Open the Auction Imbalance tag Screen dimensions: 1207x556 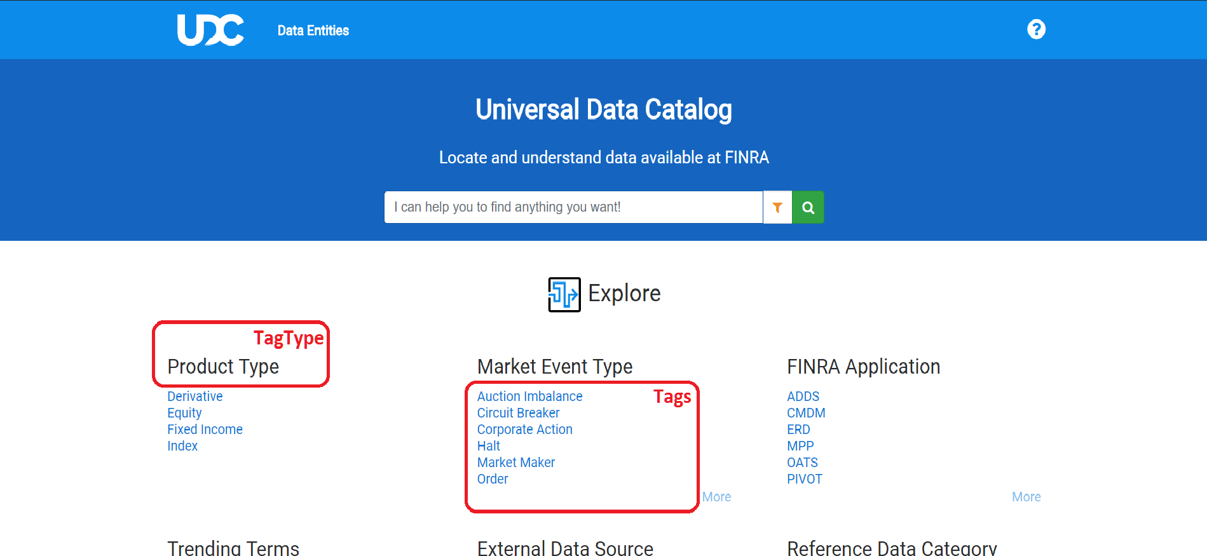point(530,397)
